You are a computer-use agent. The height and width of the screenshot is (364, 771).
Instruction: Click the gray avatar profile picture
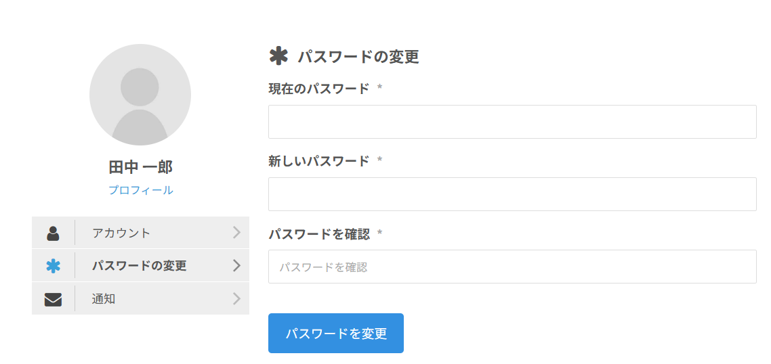pyautogui.click(x=140, y=95)
